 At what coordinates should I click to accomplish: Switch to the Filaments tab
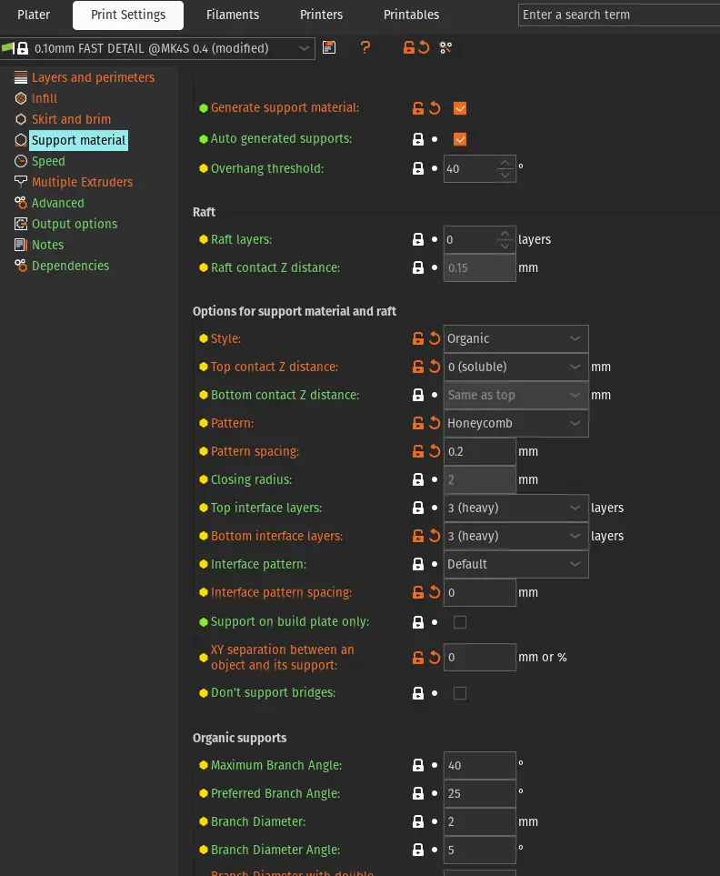[233, 15]
